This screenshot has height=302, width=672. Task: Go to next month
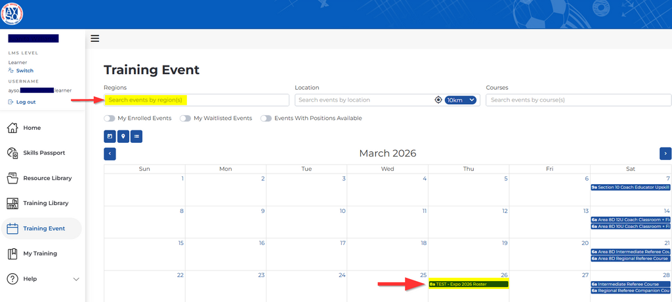665,153
